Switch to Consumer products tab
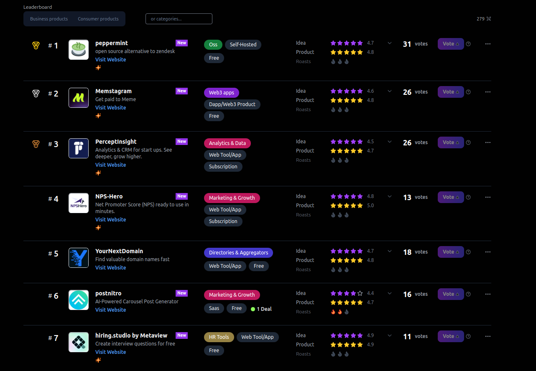 click(x=98, y=19)
